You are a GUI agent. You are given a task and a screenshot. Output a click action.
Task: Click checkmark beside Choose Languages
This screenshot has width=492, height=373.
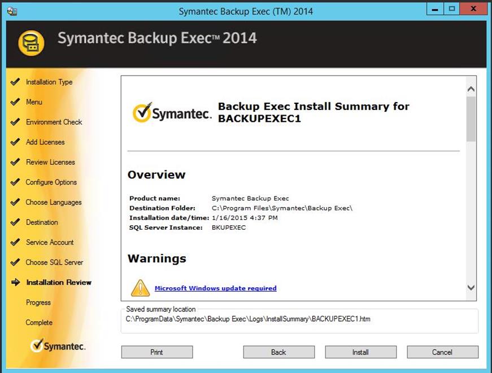pyautogui.click(x=15, y=202)
